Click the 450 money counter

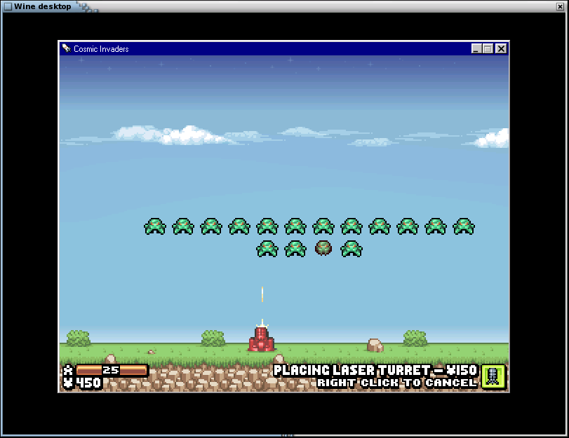[x=88, y=383]
